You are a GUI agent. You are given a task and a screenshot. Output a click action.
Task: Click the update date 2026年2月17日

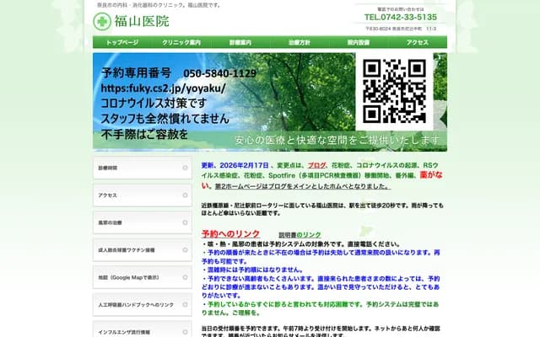click(x=244, y=165)
